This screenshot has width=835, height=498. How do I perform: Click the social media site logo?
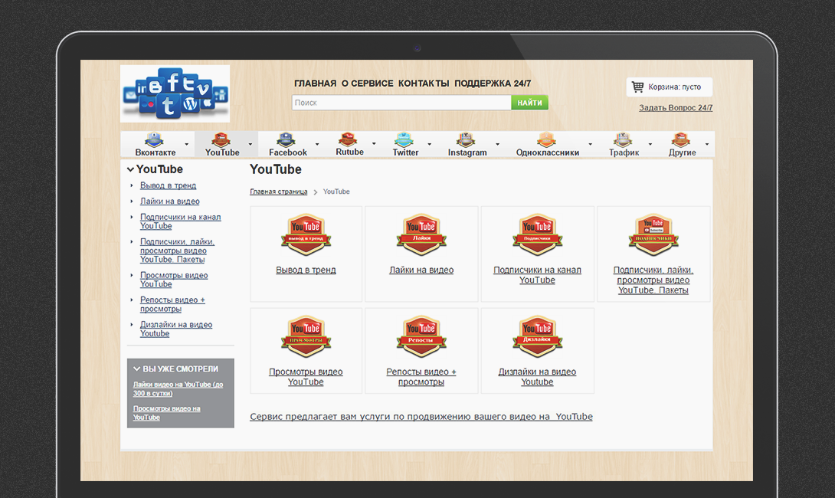(x=175, y=93)
